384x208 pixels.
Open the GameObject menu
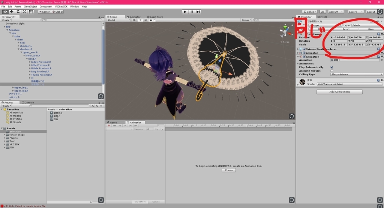pyautogui.click(x=30, y=7)
